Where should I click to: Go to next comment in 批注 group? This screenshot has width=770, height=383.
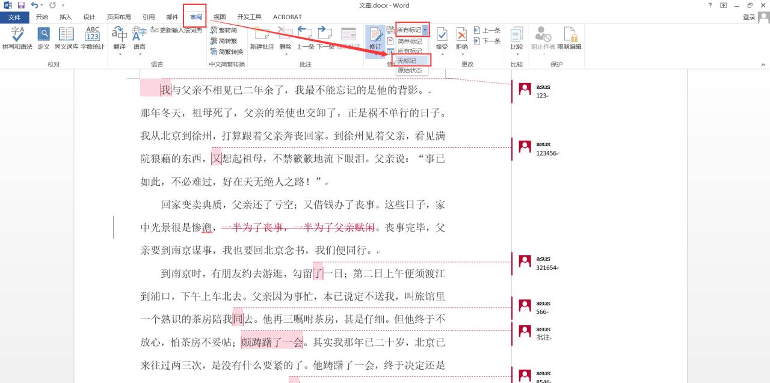(x=325, y=38)
